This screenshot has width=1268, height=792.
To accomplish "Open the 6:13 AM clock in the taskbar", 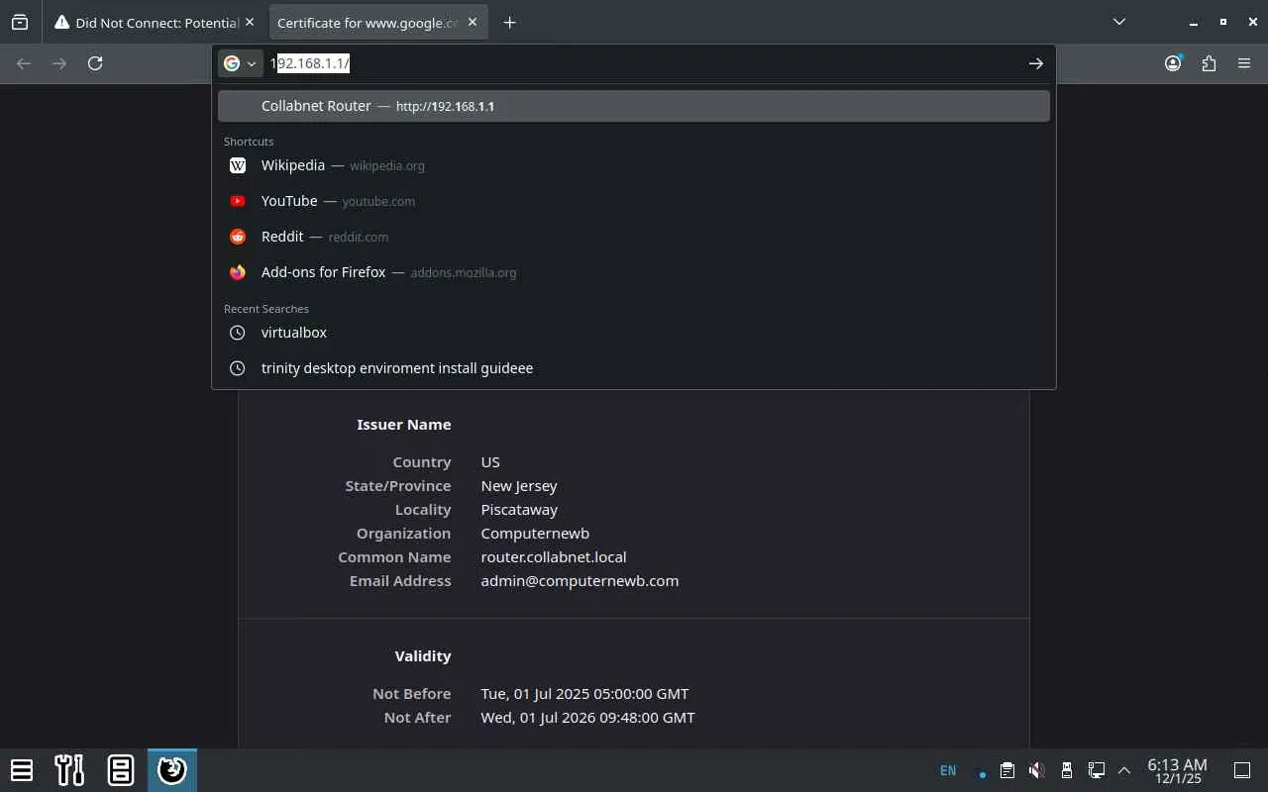I will 1178,770.
